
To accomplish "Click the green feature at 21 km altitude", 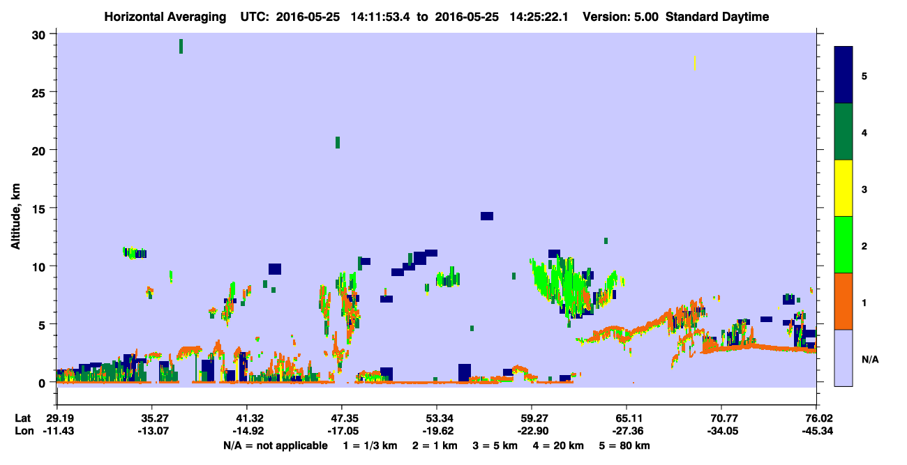I will 338,142.
